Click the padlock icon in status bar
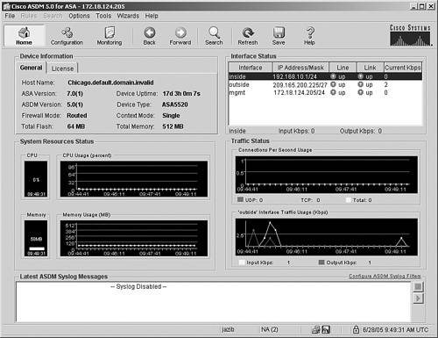Image resolution: width=438 pixels, height=338 pixels. click(356, 329)
